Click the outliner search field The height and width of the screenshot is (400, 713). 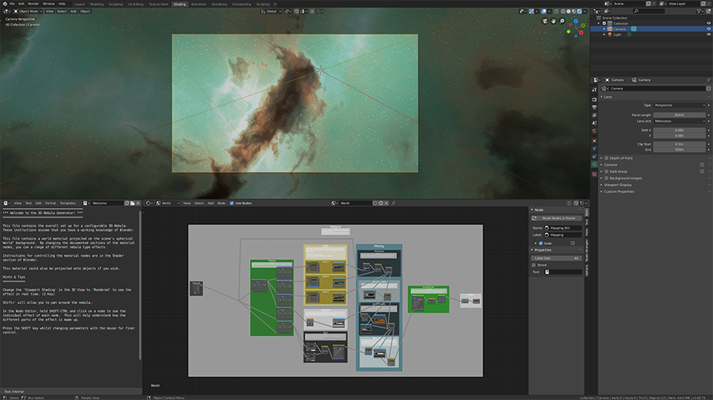tap(648, 11)
